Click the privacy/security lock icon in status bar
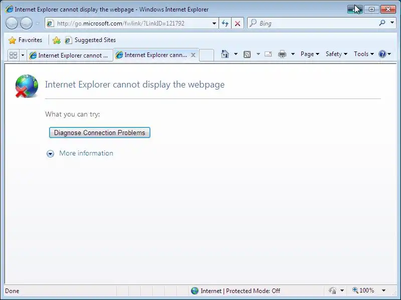 tap(332, 290)
